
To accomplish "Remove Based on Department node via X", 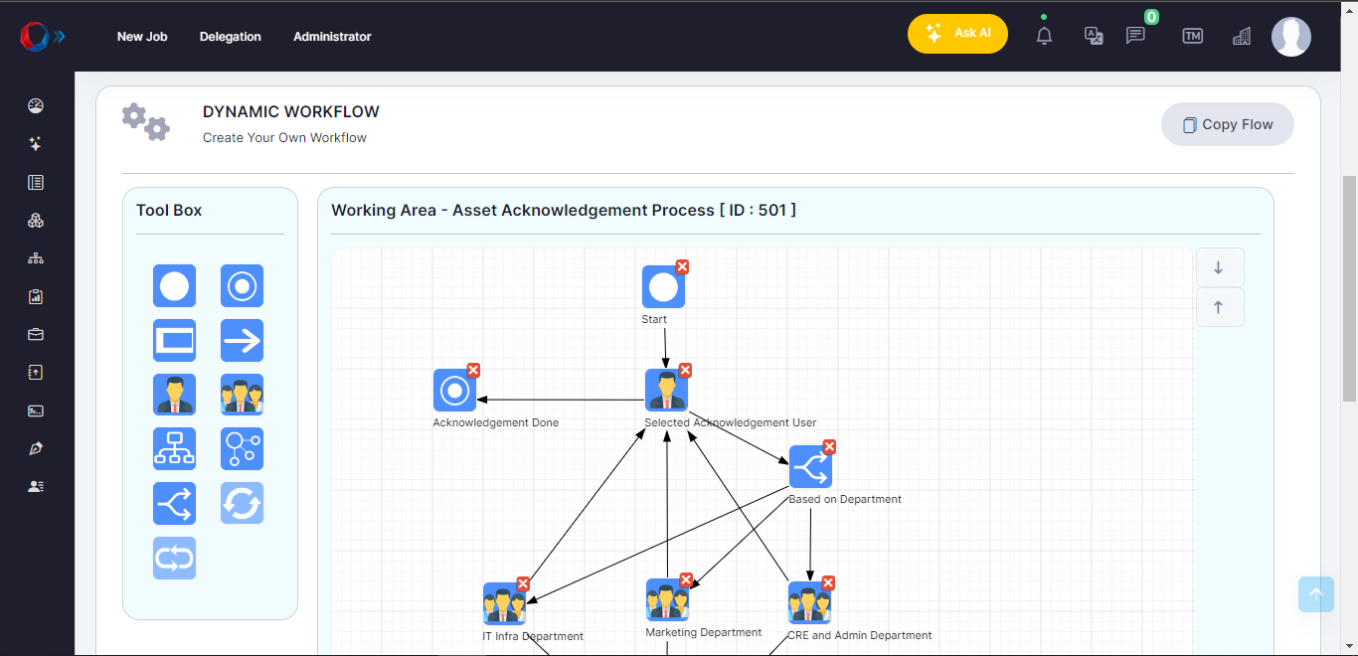I will point(829,446).
